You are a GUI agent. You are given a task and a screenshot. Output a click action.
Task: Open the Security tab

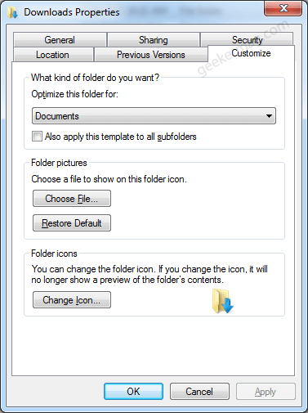point(247,39)
